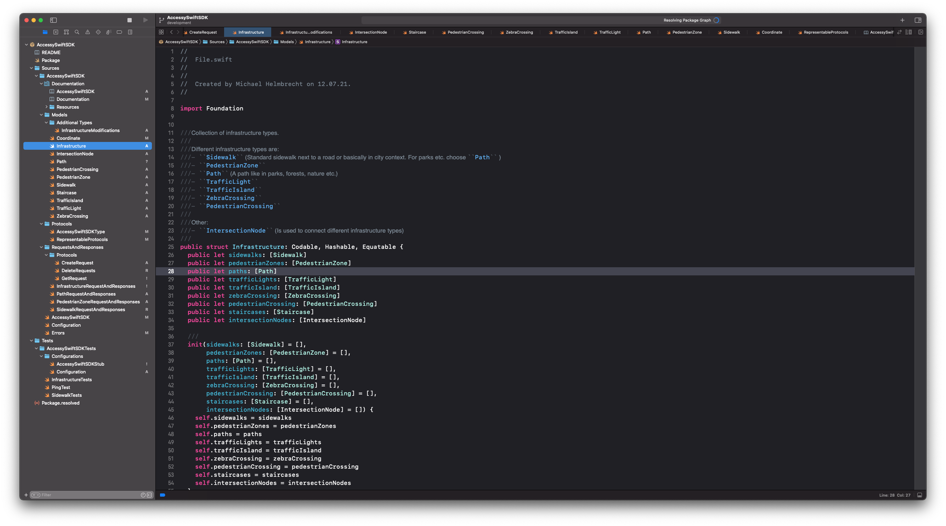Toggle the debug area at bottom right

coord(919,495)
